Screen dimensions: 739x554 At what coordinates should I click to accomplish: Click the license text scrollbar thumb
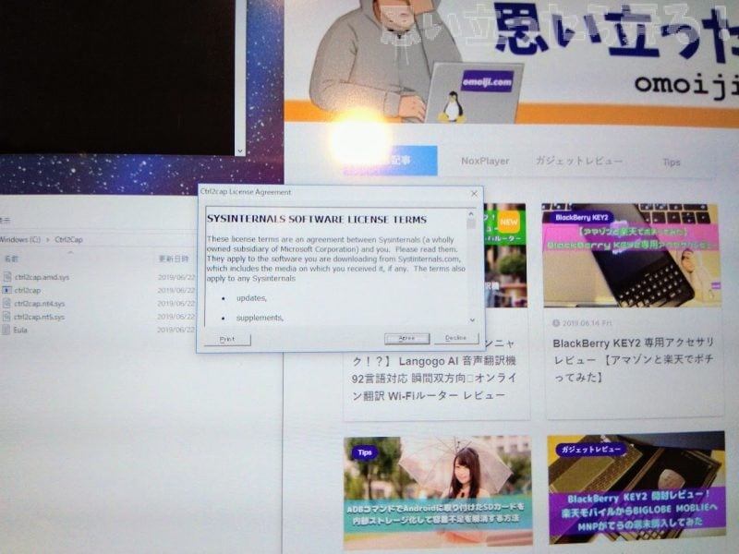(471, 223)
